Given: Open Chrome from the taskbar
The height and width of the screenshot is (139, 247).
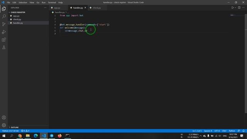Looking at the screenshot, I should (20, 136).
